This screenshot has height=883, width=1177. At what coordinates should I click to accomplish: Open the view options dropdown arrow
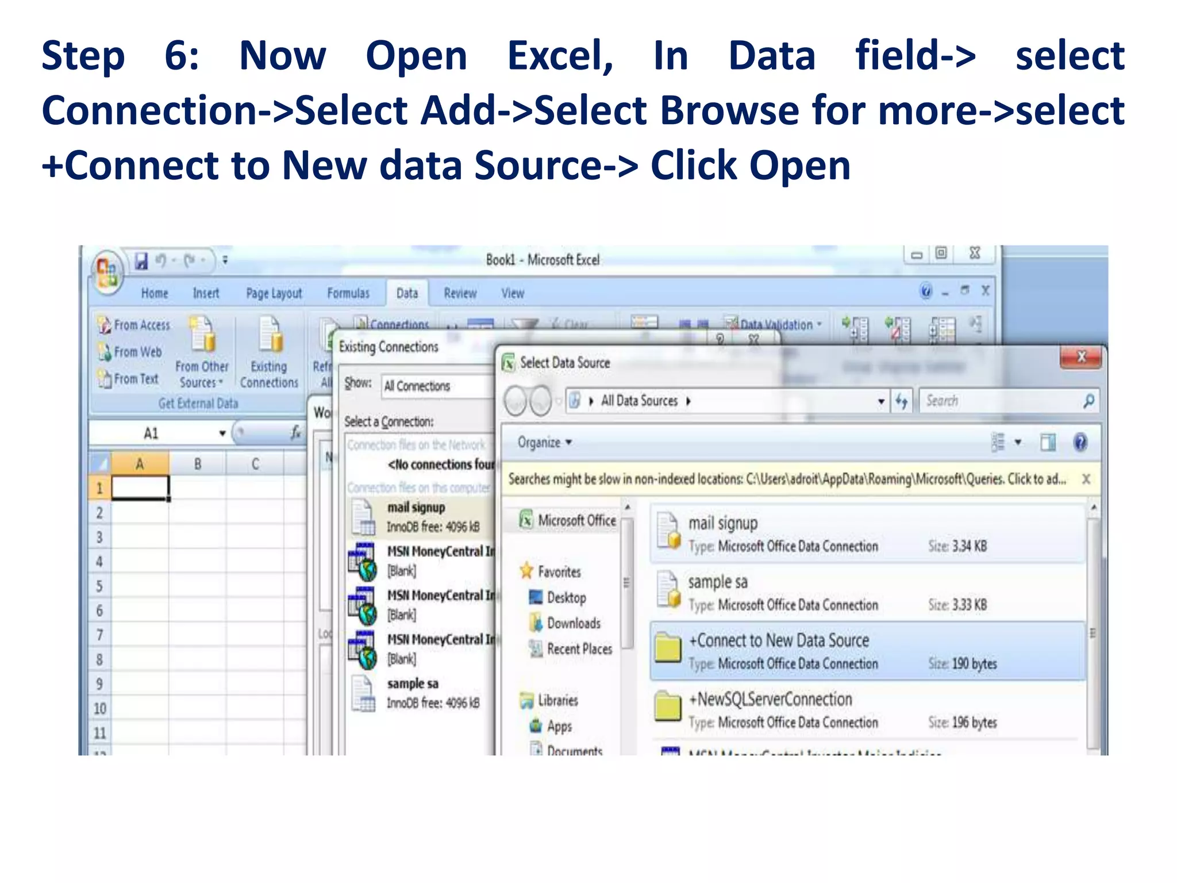pos(1018,442)
